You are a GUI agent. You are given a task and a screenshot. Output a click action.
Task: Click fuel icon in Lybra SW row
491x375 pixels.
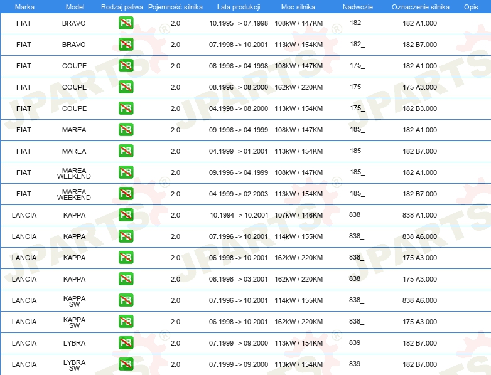tap(126, 364)
